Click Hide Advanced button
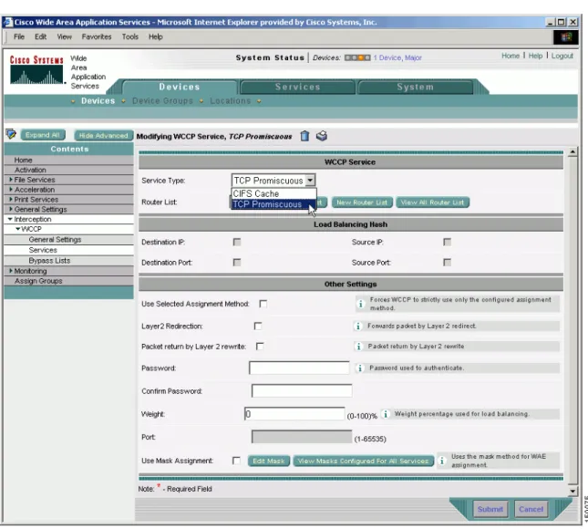This screenshot has height=529, width=588. pyautogui.click(x=103, y=135)
